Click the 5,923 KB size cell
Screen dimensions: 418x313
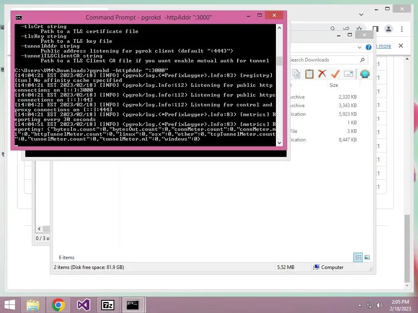pyautogui.click(x=348, y=114)
